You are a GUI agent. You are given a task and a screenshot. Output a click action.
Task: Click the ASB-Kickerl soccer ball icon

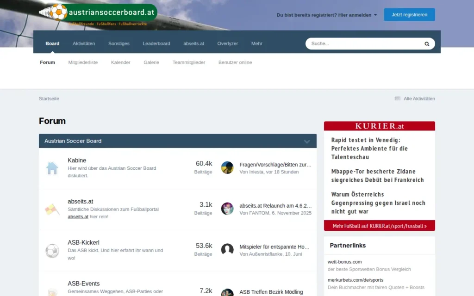pos(52,251)
